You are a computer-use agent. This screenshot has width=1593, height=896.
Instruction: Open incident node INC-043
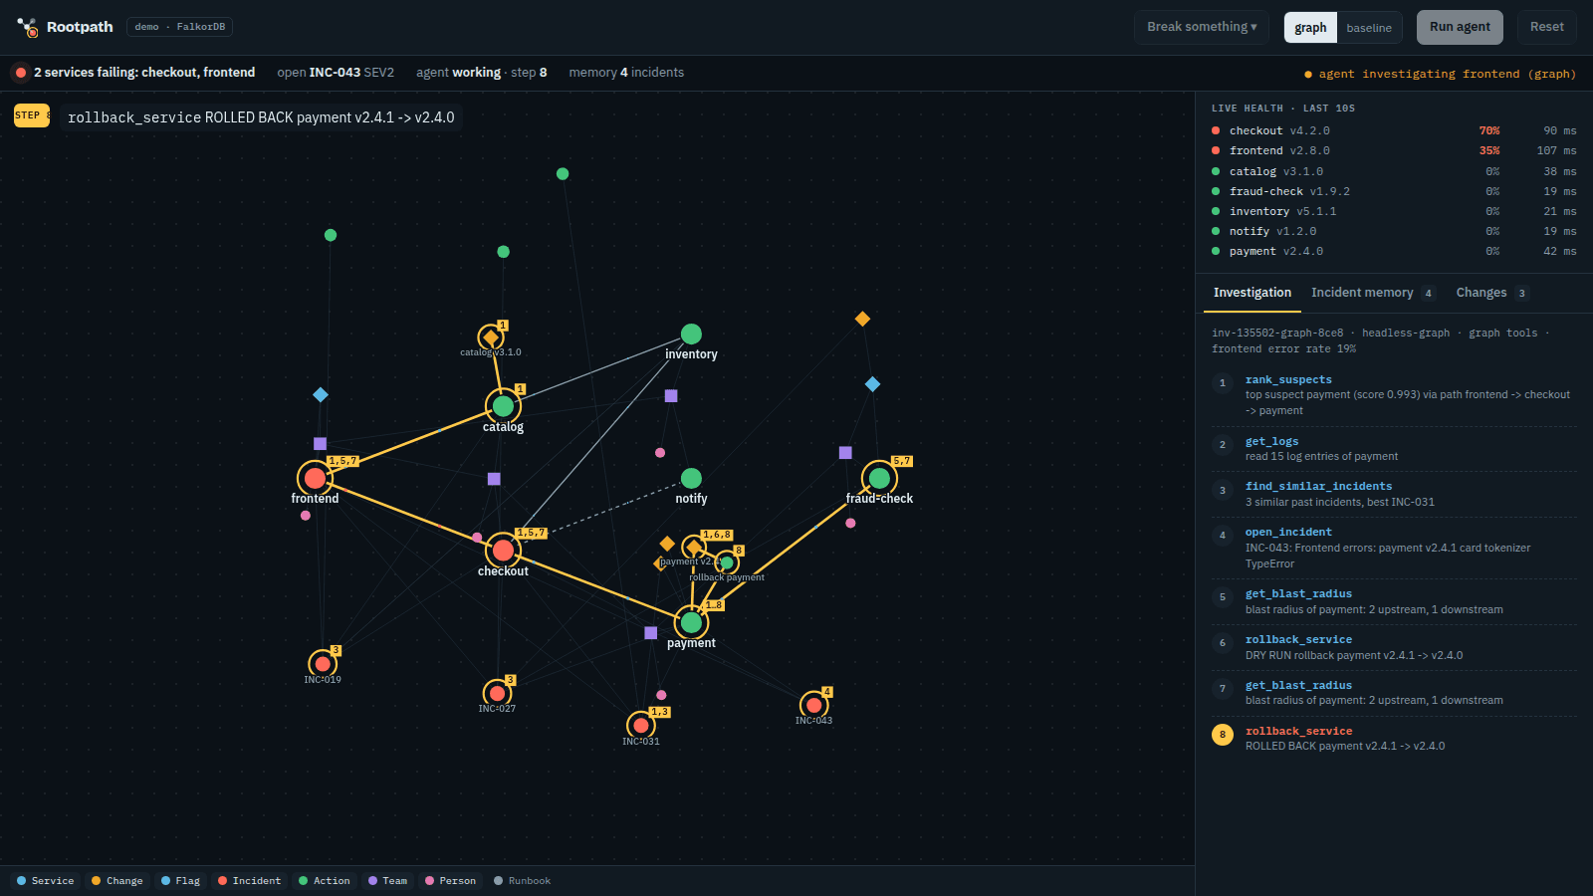pyautogui.click(x=813, y=705)
